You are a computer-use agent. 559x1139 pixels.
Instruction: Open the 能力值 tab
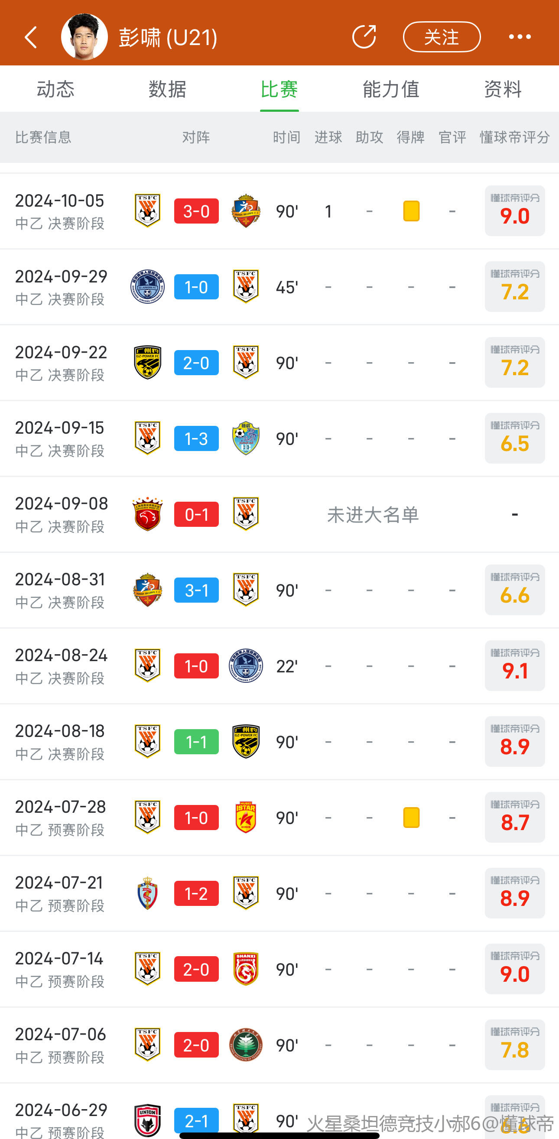point(391,89)
